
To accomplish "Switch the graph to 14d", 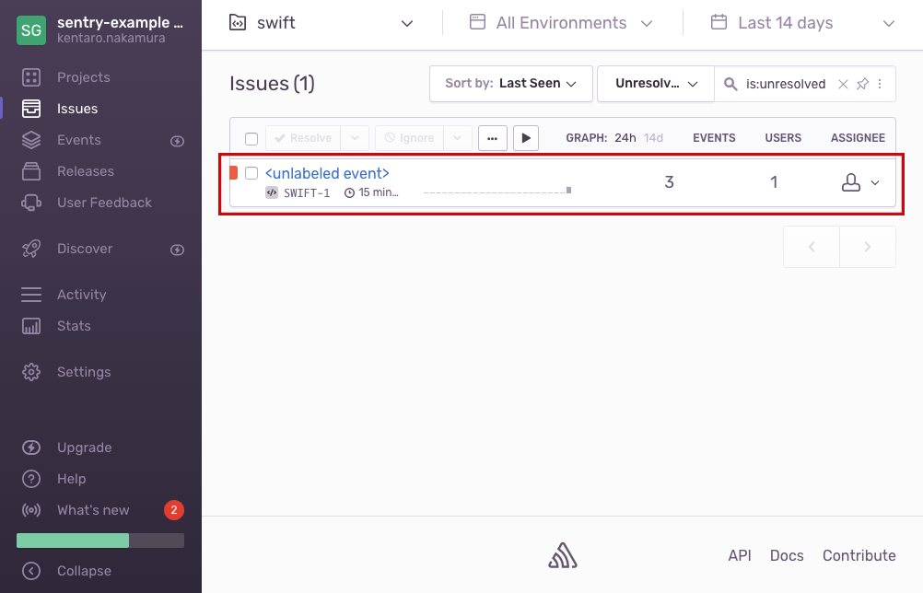I will 653,138.
